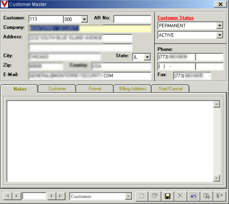Open the Billing Address tab

133,89
